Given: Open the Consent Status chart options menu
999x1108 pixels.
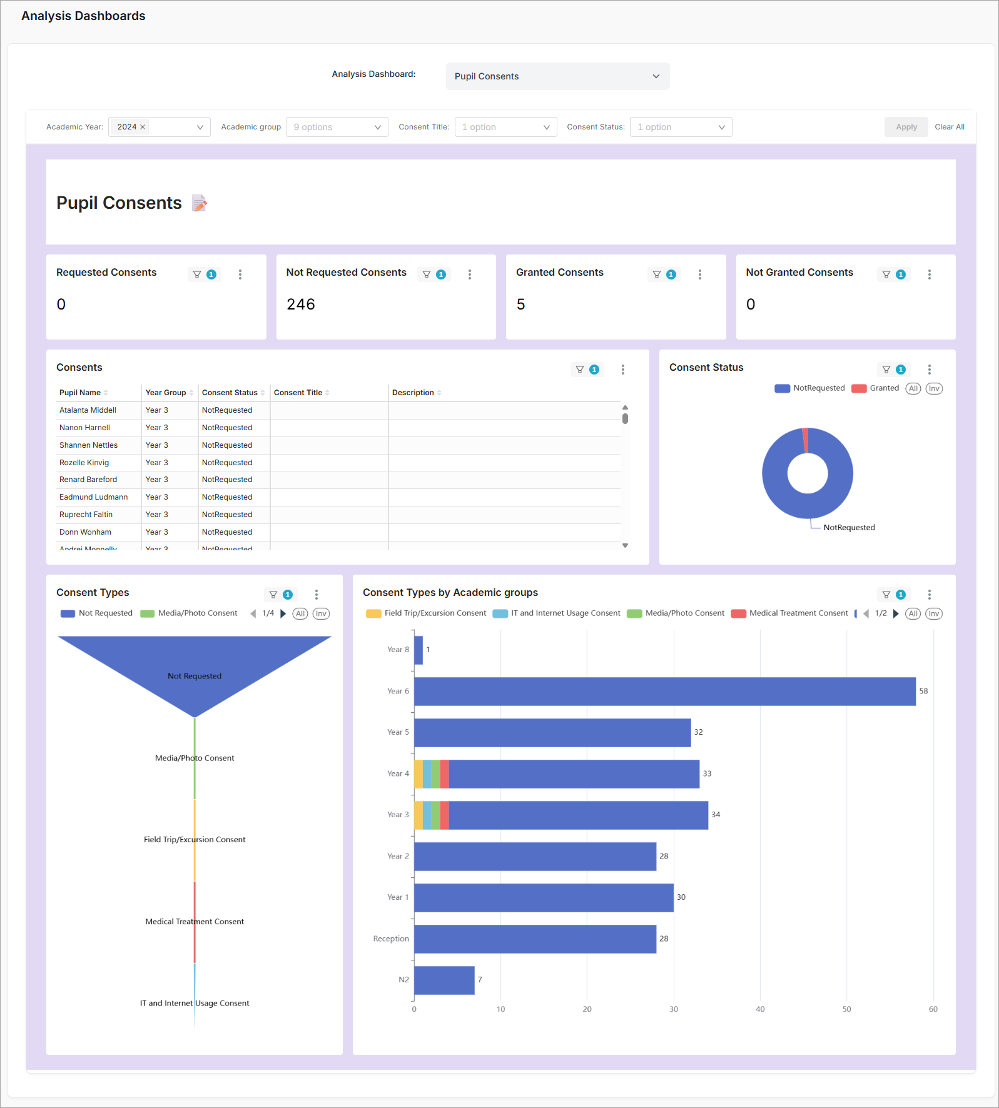Looking at the screenshot, I should pyautogui.click(x=930, y=370).
